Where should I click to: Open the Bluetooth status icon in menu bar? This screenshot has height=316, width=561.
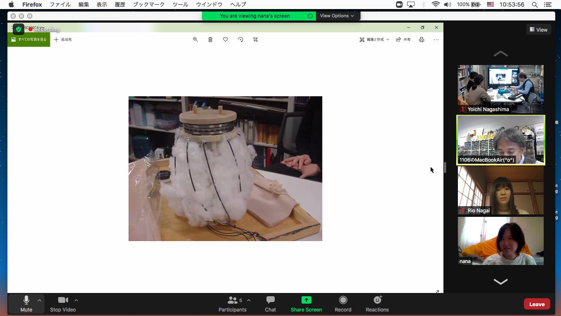[423, 5]
